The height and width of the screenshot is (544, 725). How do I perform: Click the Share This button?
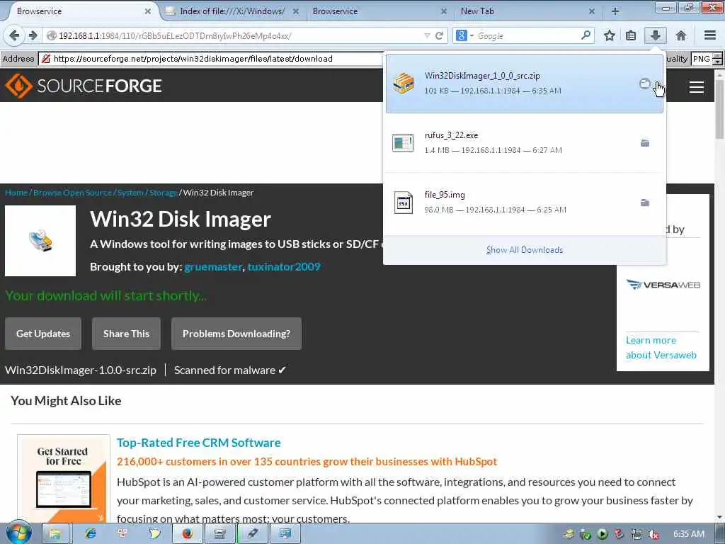pos(126,334)
